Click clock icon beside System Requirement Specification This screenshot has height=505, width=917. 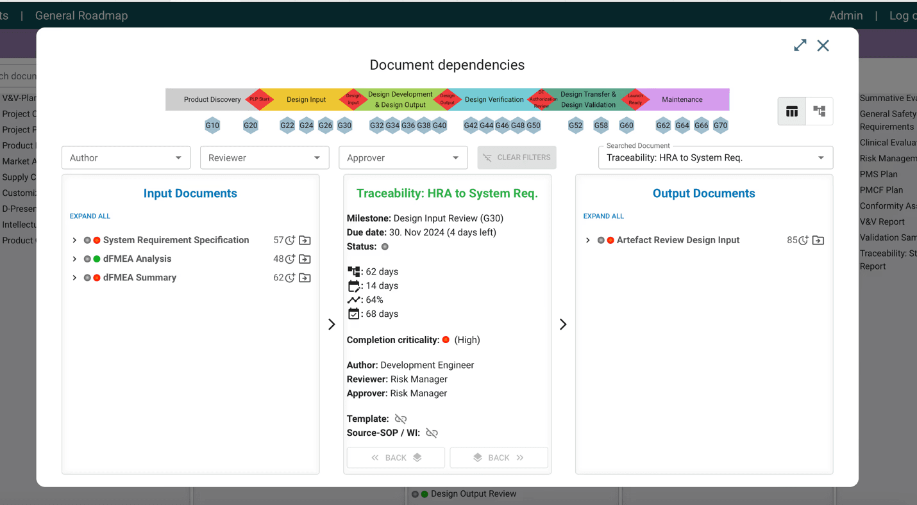(290, 240)
